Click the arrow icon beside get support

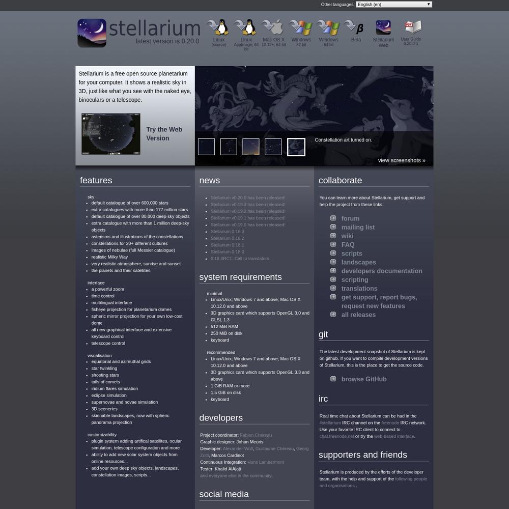[333, 297]
